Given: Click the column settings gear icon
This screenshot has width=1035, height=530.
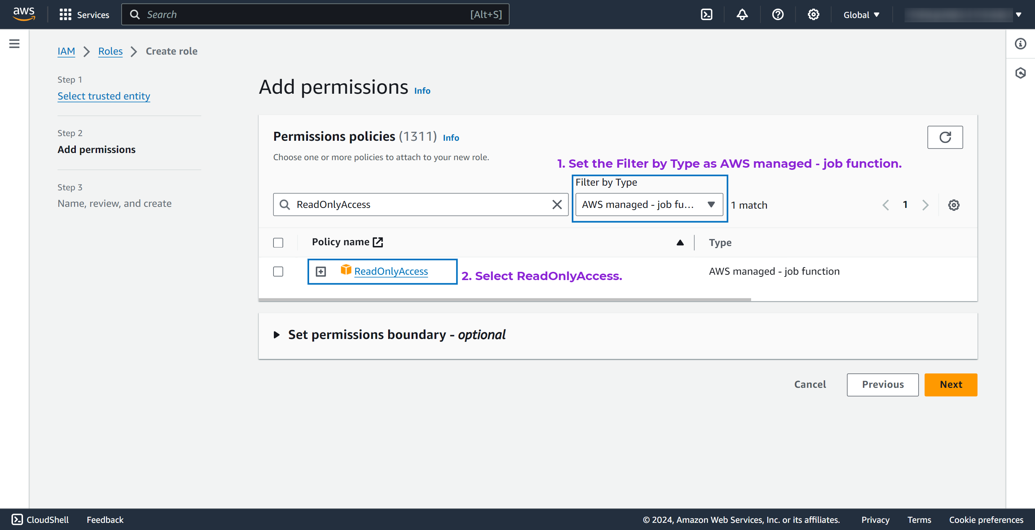Looking at the screenshot, I should (953, 205).
